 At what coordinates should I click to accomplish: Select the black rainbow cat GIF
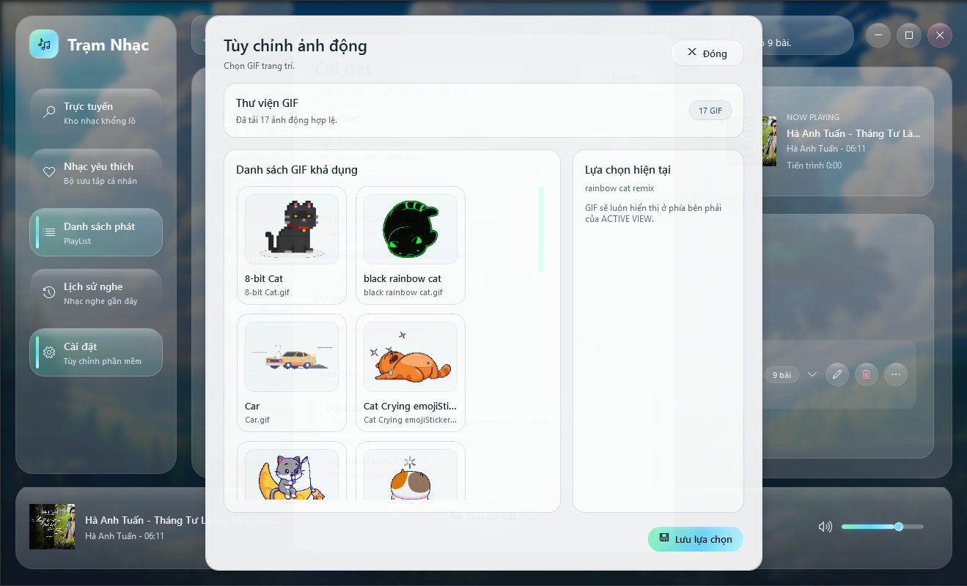point(411,245)
